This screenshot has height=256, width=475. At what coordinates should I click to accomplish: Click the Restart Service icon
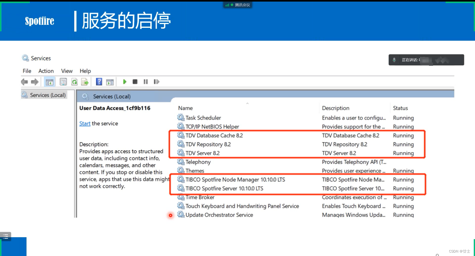(x=156, y=82)
